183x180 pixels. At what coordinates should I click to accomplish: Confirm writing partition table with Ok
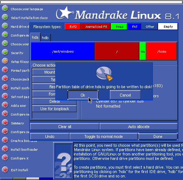click(x=83, y=95)
